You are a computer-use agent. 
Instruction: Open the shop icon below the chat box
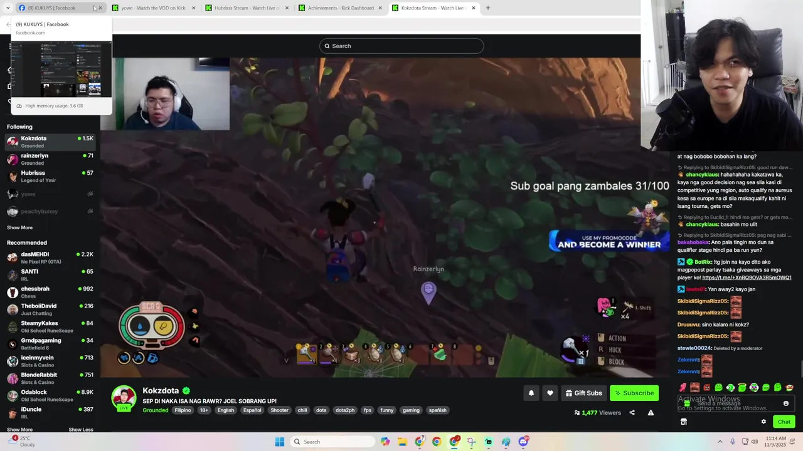[x=684, y=422]
